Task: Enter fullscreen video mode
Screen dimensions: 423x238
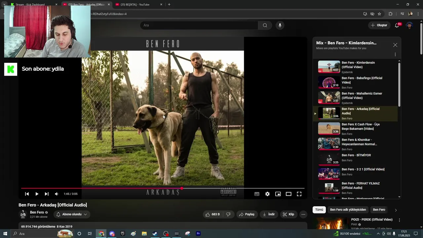Action: (299, 194)
